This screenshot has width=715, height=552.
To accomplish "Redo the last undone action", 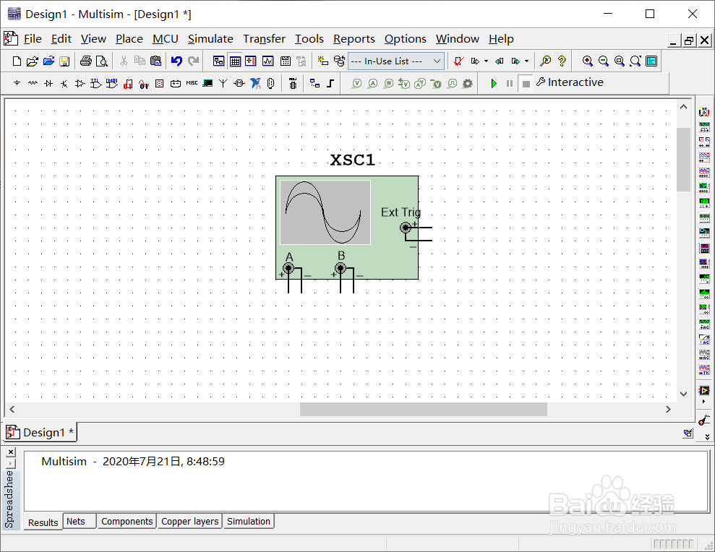I will 193,61.
